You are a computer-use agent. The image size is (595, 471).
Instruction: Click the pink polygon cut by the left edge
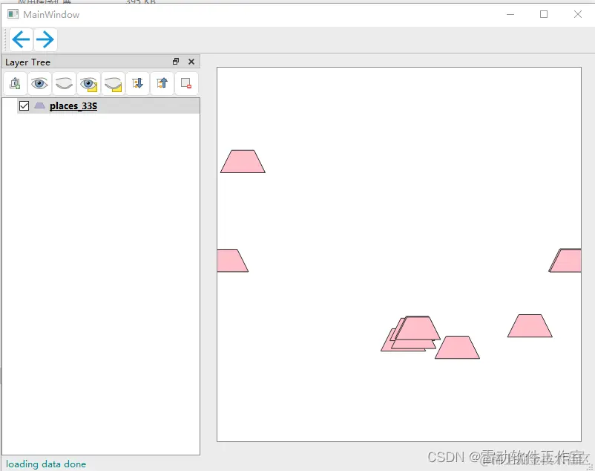point(232,261)
